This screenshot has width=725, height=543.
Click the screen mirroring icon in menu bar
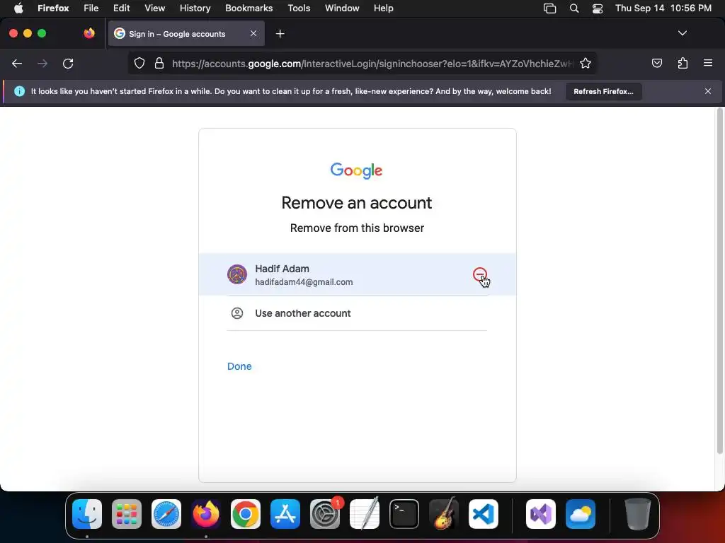(x=549, y=8)
